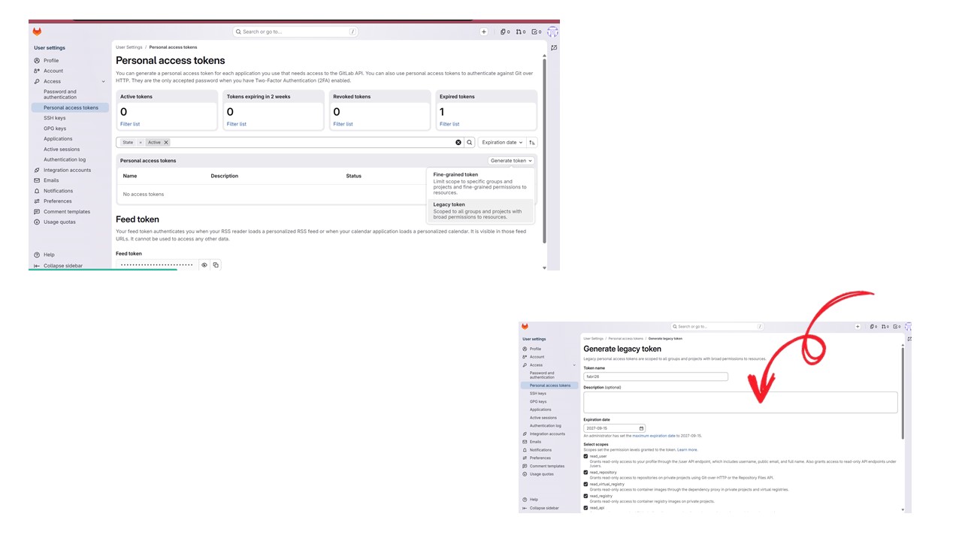Collapse the Access section on the Generate legacy token sidebar

(x=573, y=365)
